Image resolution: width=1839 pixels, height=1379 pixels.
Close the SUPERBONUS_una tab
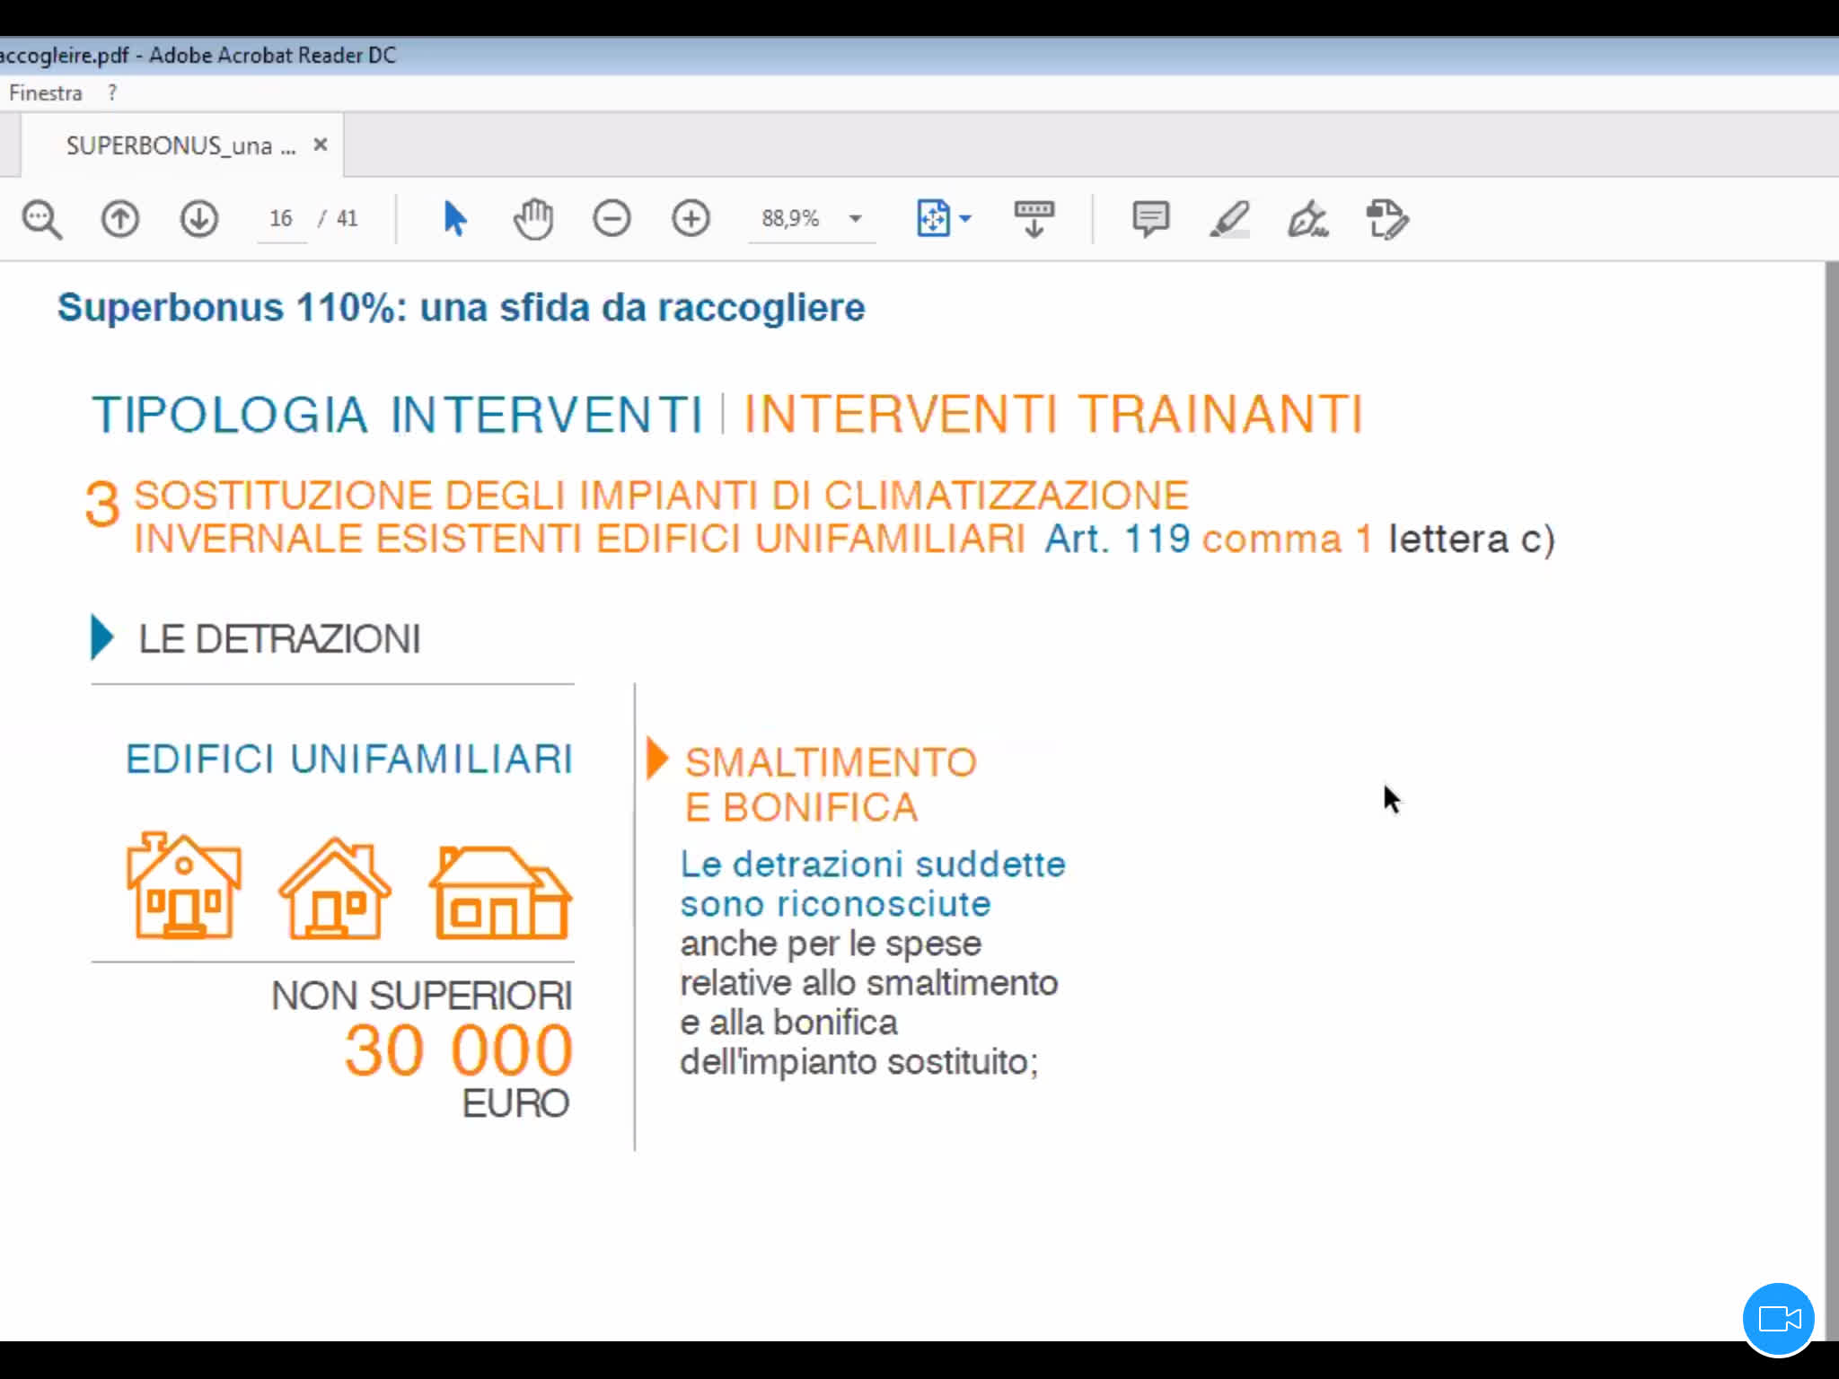pos(321,145)
